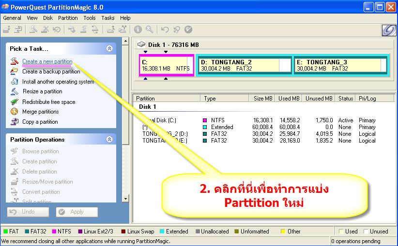Click the Resize/Move partition toolbar icon
This screenshot has width=398, height=246.
tap(7, 29)
